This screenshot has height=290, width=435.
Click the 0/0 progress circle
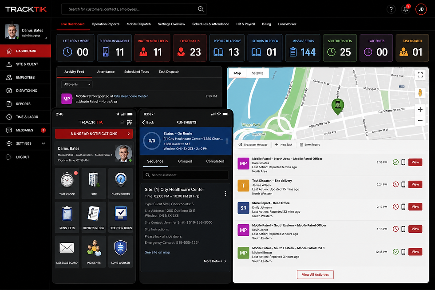coord(152,141)
